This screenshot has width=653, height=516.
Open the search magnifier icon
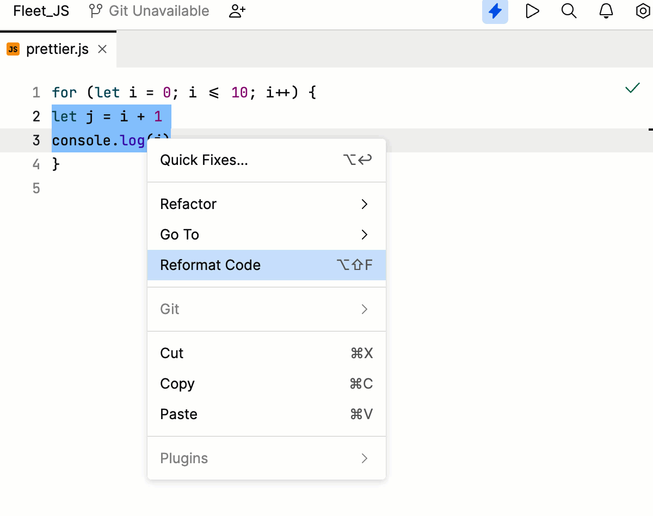tap(569, 11)
